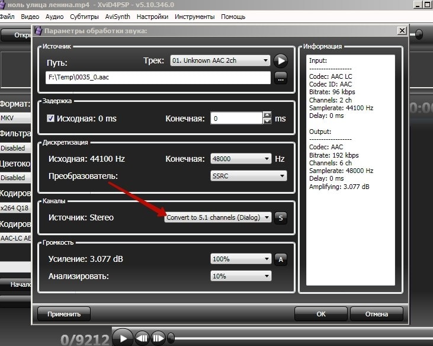Click the S channel settings button
433x346 pixels.
click(x=281, y=217)
